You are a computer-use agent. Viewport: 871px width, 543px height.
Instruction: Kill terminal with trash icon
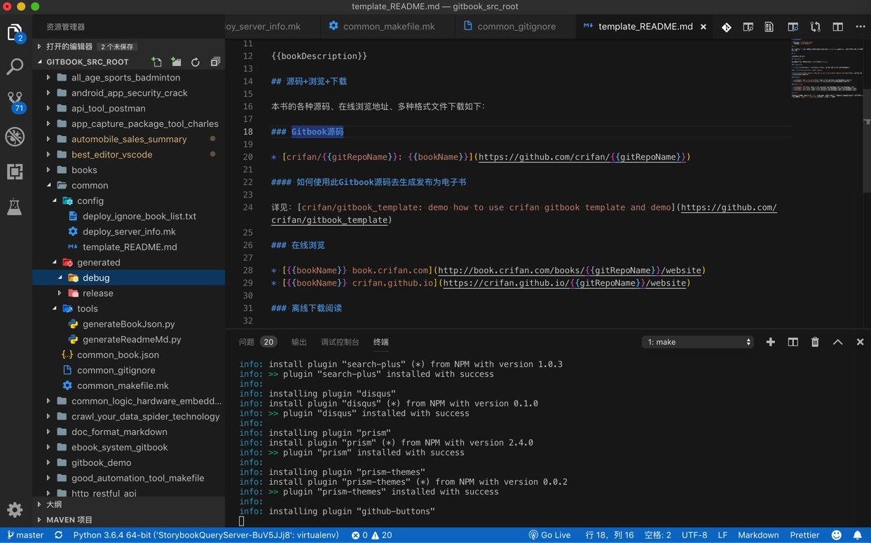pos(815,342)
